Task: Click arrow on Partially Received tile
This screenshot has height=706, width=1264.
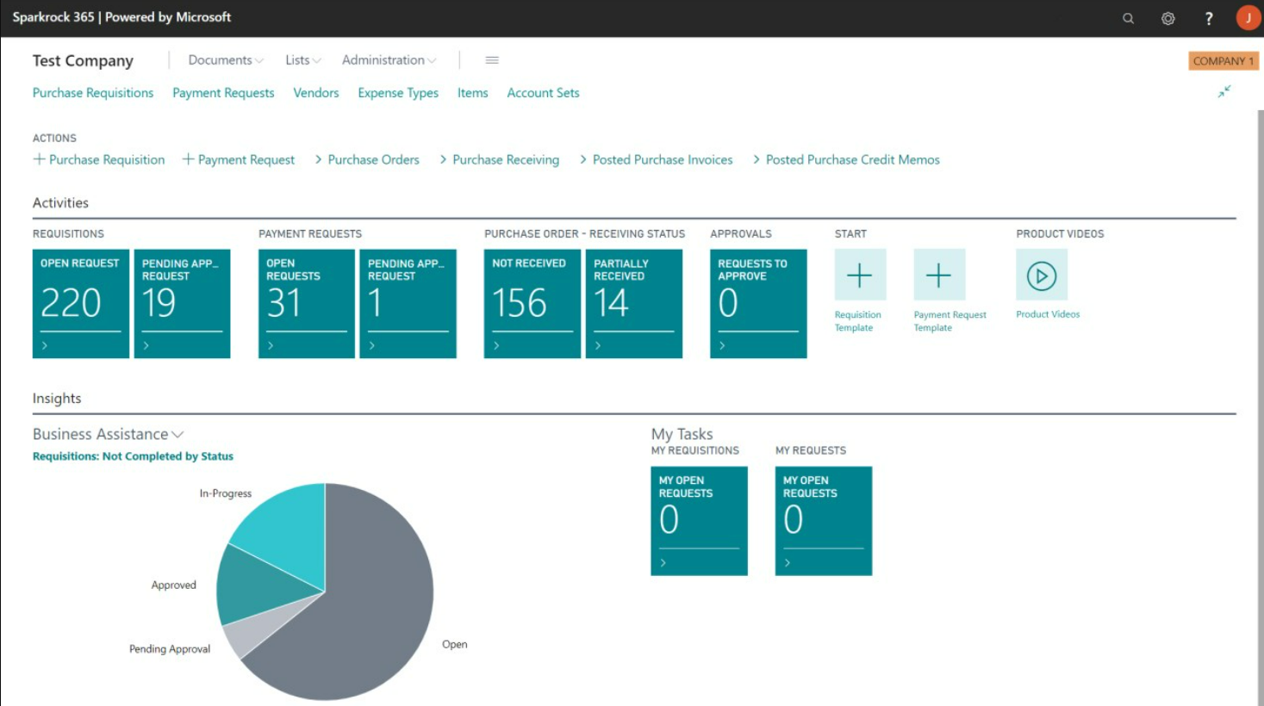Action: tap(598, 345)
